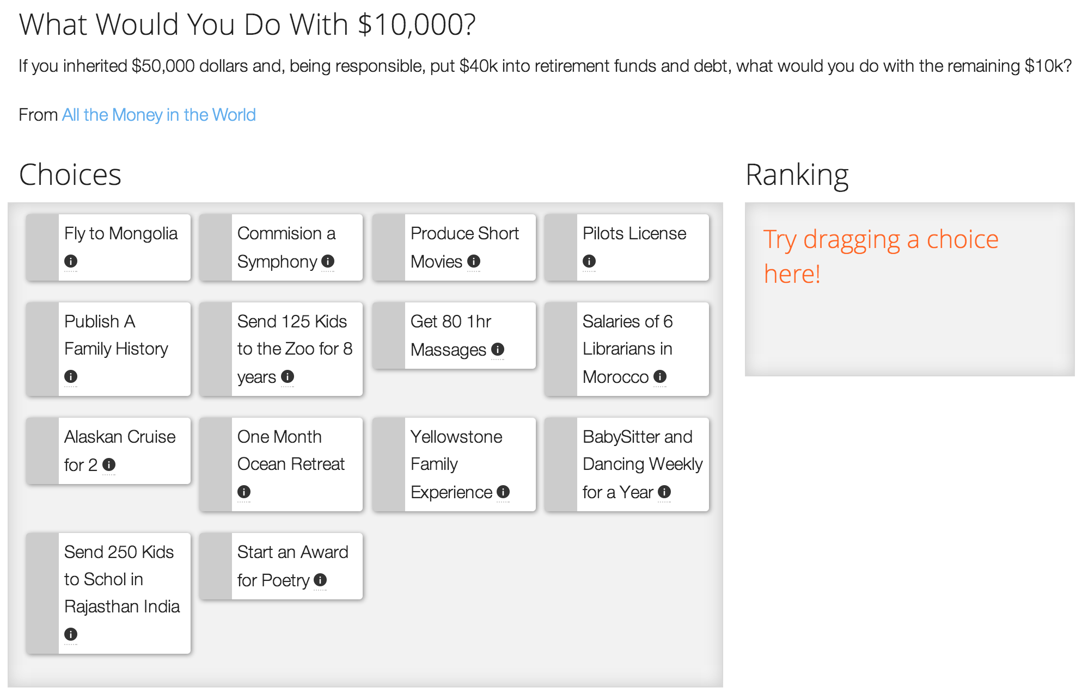
Task: Show info for One Month Ocean Retreat
Action: (x=244, y=492)
